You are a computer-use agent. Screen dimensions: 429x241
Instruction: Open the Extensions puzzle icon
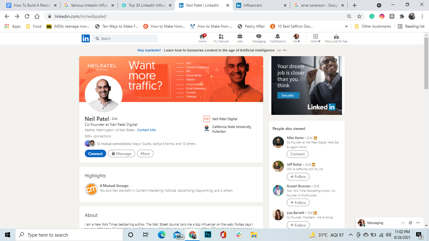coord(402,16)
